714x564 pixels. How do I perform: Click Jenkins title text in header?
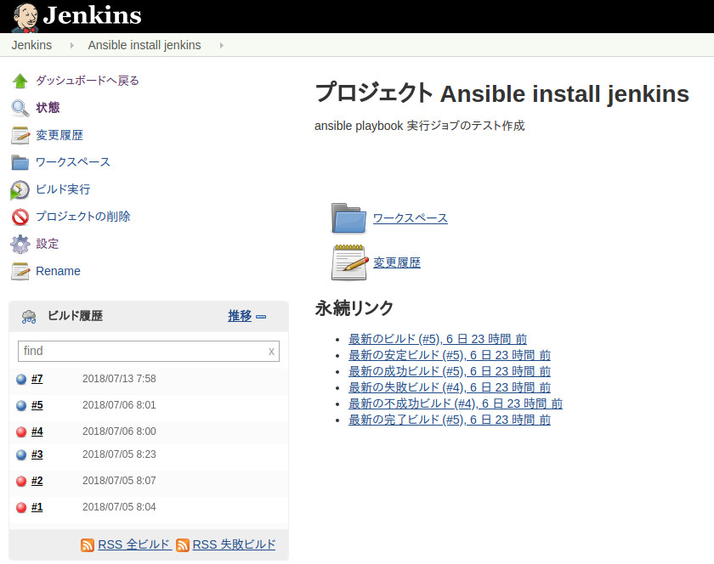(x=92, y=15)
